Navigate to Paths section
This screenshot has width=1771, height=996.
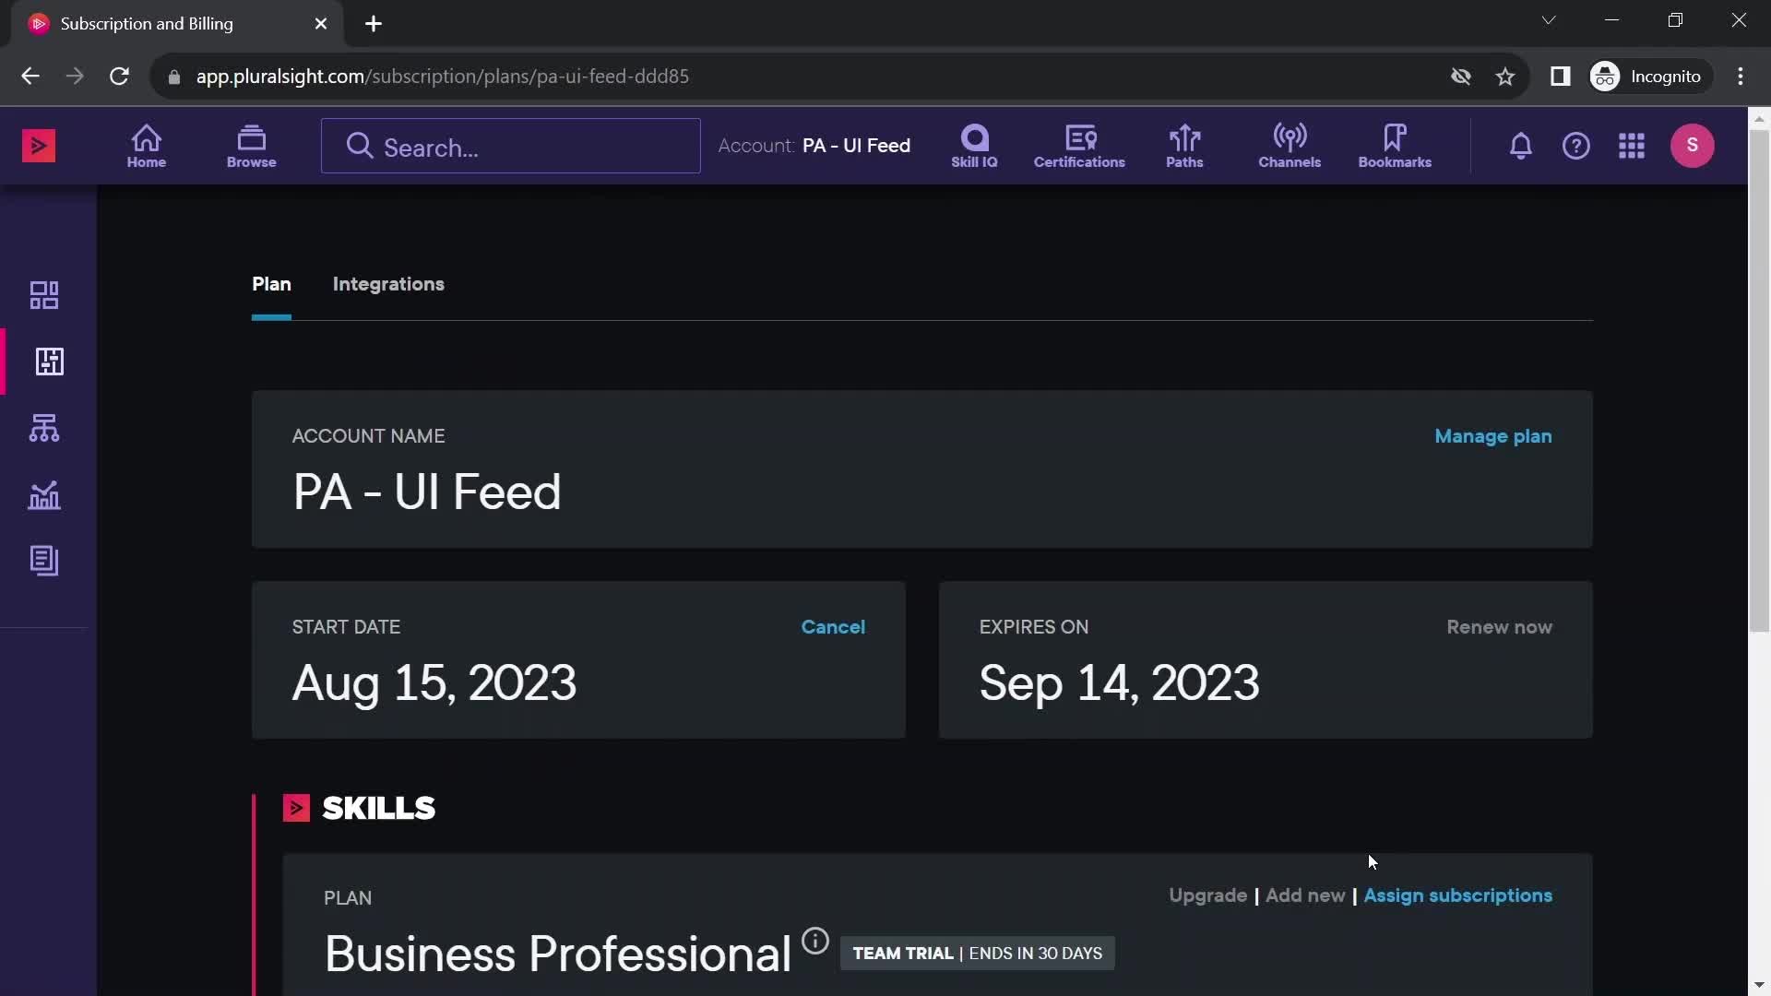(1183, 145)
